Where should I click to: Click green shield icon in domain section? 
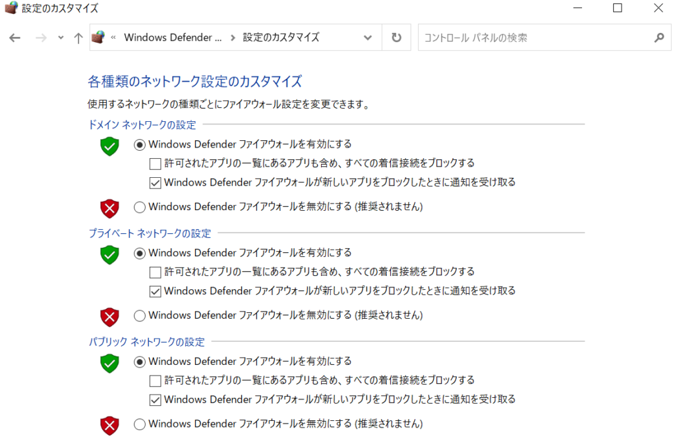point(110,146)
